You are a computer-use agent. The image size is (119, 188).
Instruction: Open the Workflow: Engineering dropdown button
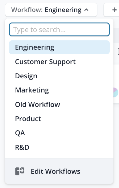tap(51, 10)
